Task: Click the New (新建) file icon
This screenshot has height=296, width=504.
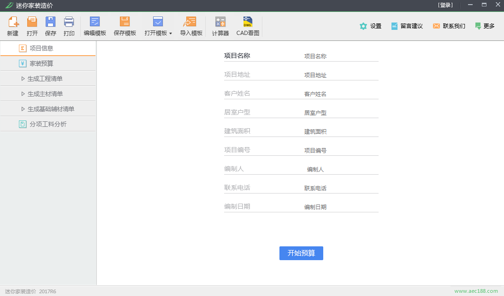Action: pyautogui.click(x=13, y=22)
